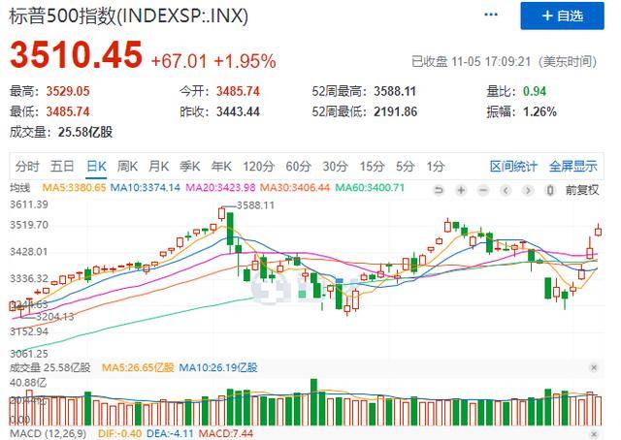The height and width of the screenshot is (440, 621).
Task: Zoom in the K-line chart with plus icon
Action: pos(461,190)
